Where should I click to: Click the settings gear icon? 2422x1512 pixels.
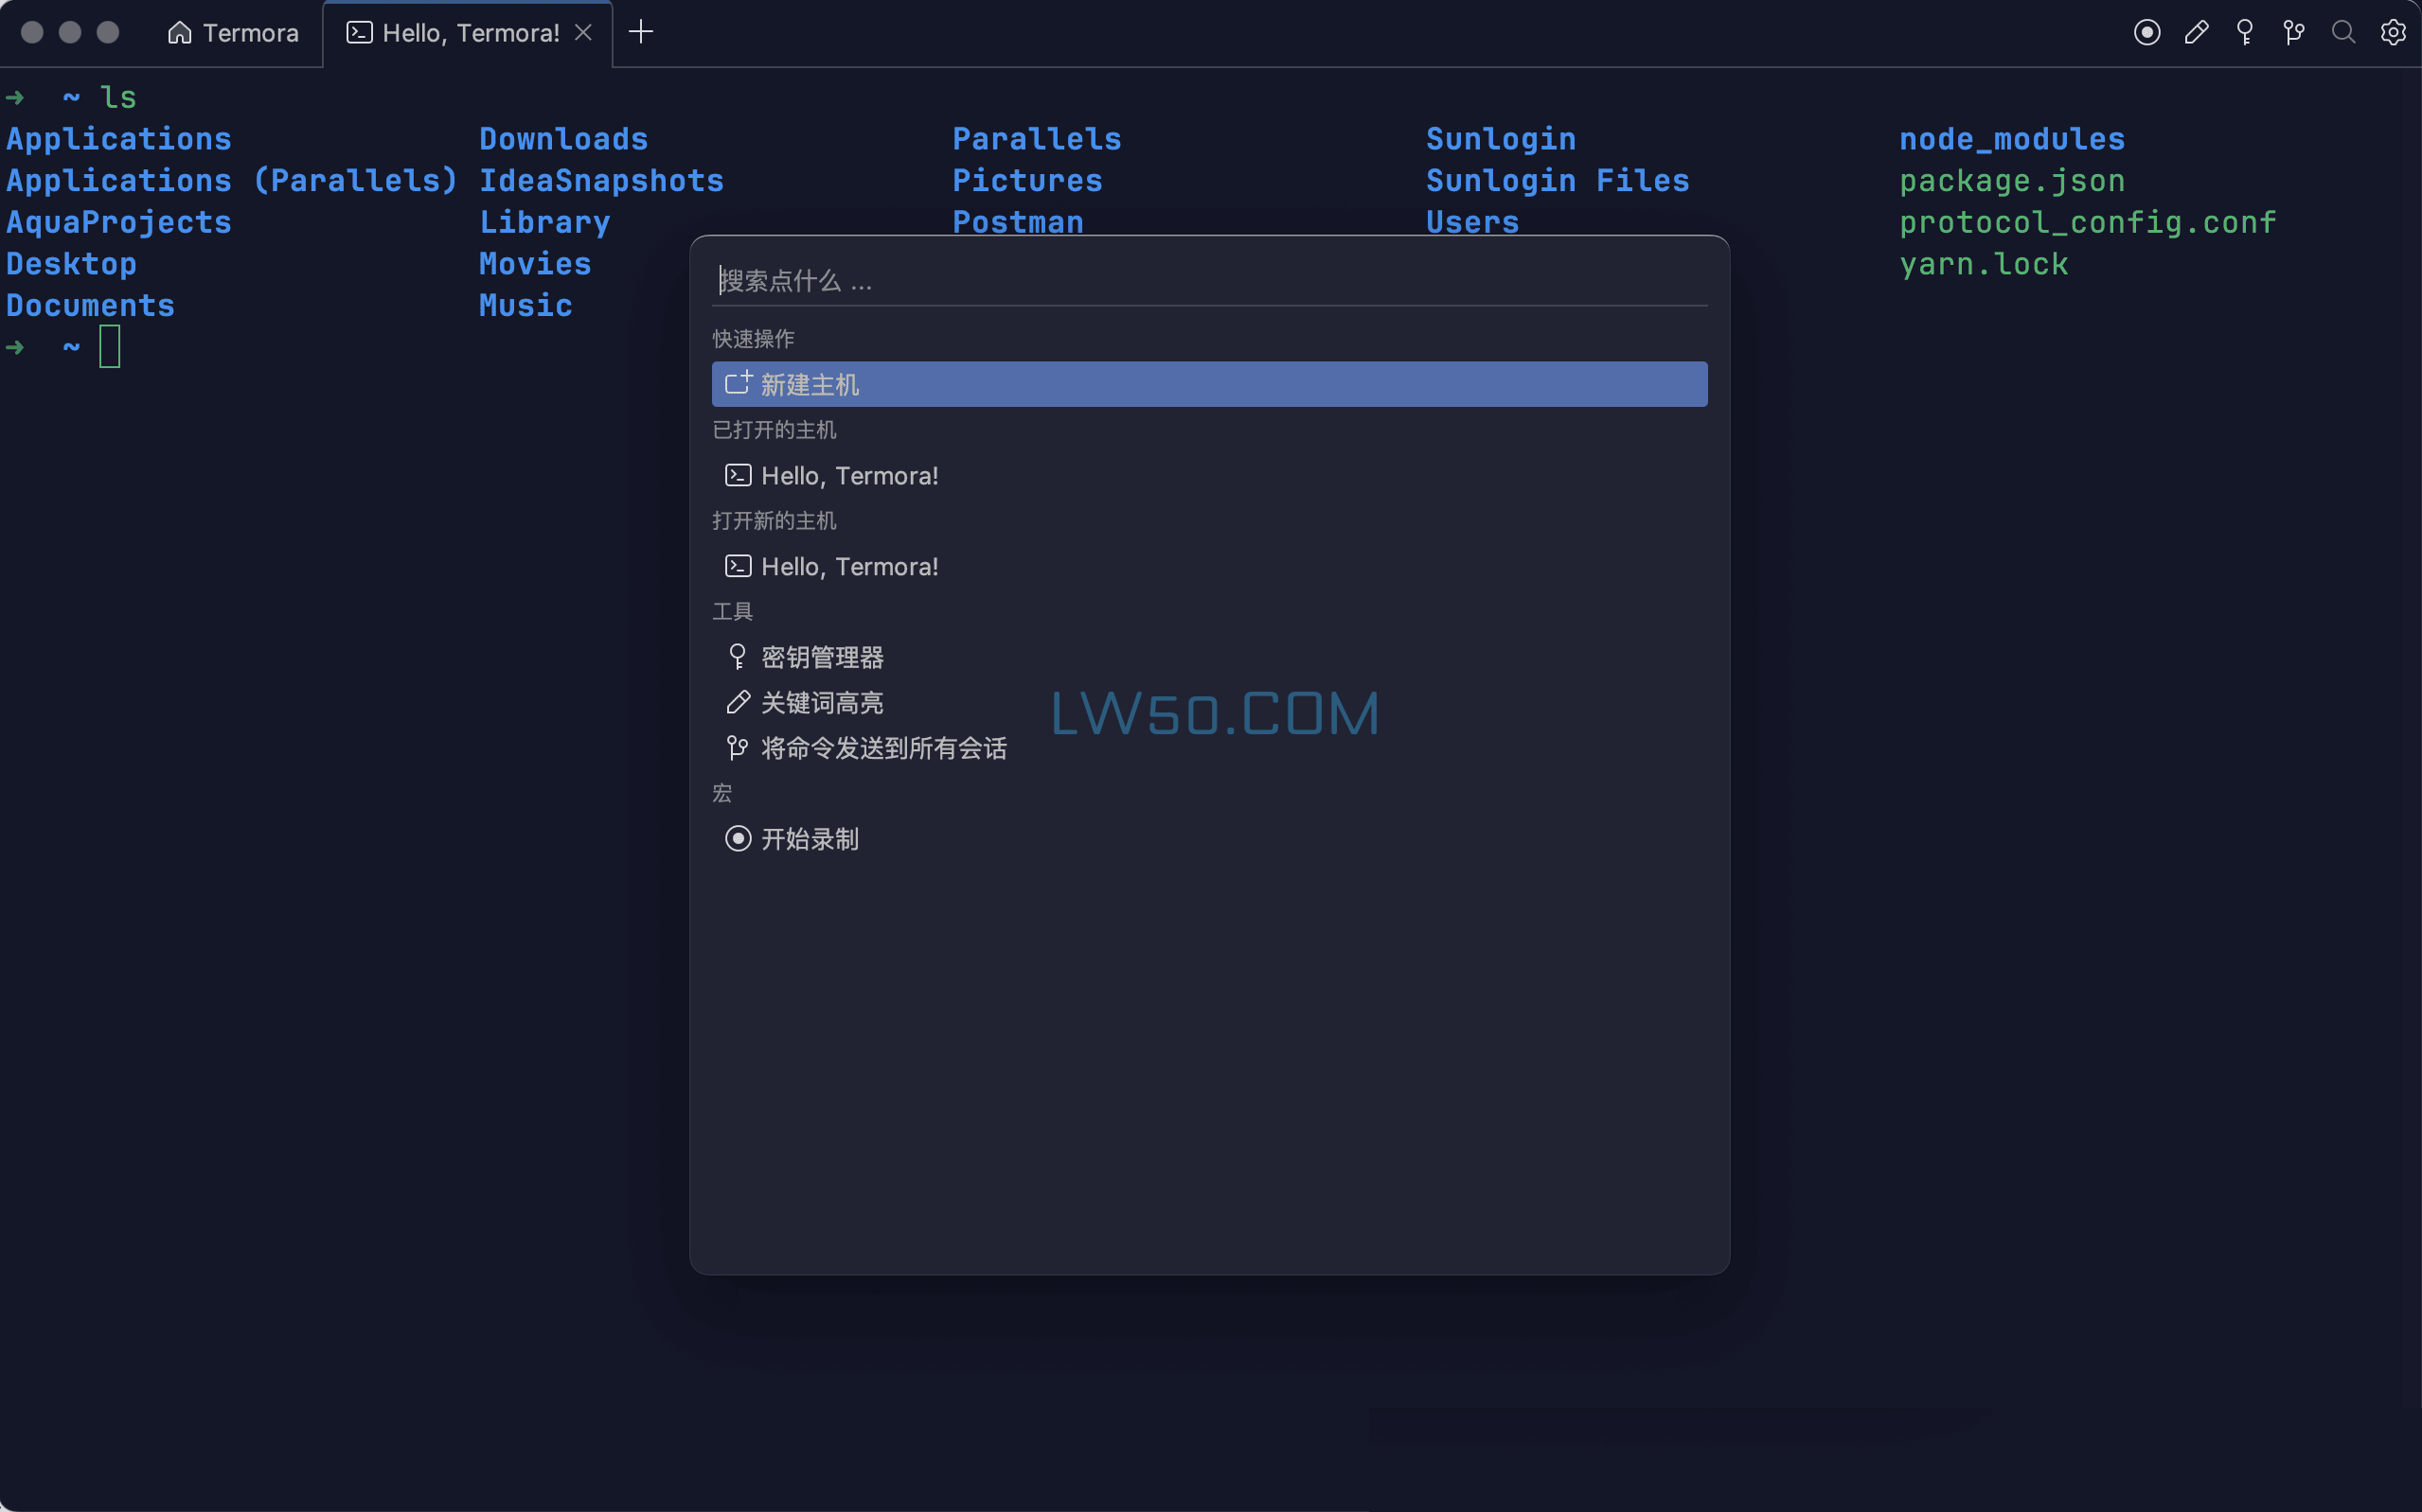click(2395, 31)
